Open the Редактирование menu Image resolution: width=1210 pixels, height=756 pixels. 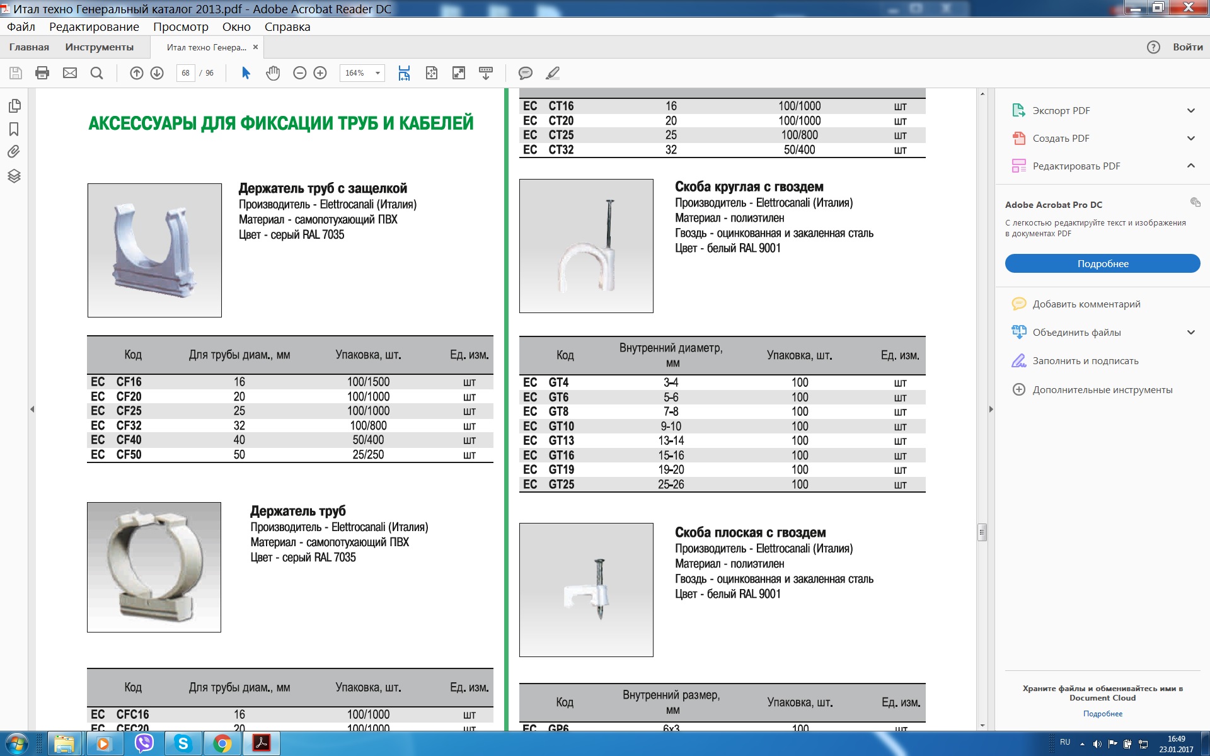[94, 26]
